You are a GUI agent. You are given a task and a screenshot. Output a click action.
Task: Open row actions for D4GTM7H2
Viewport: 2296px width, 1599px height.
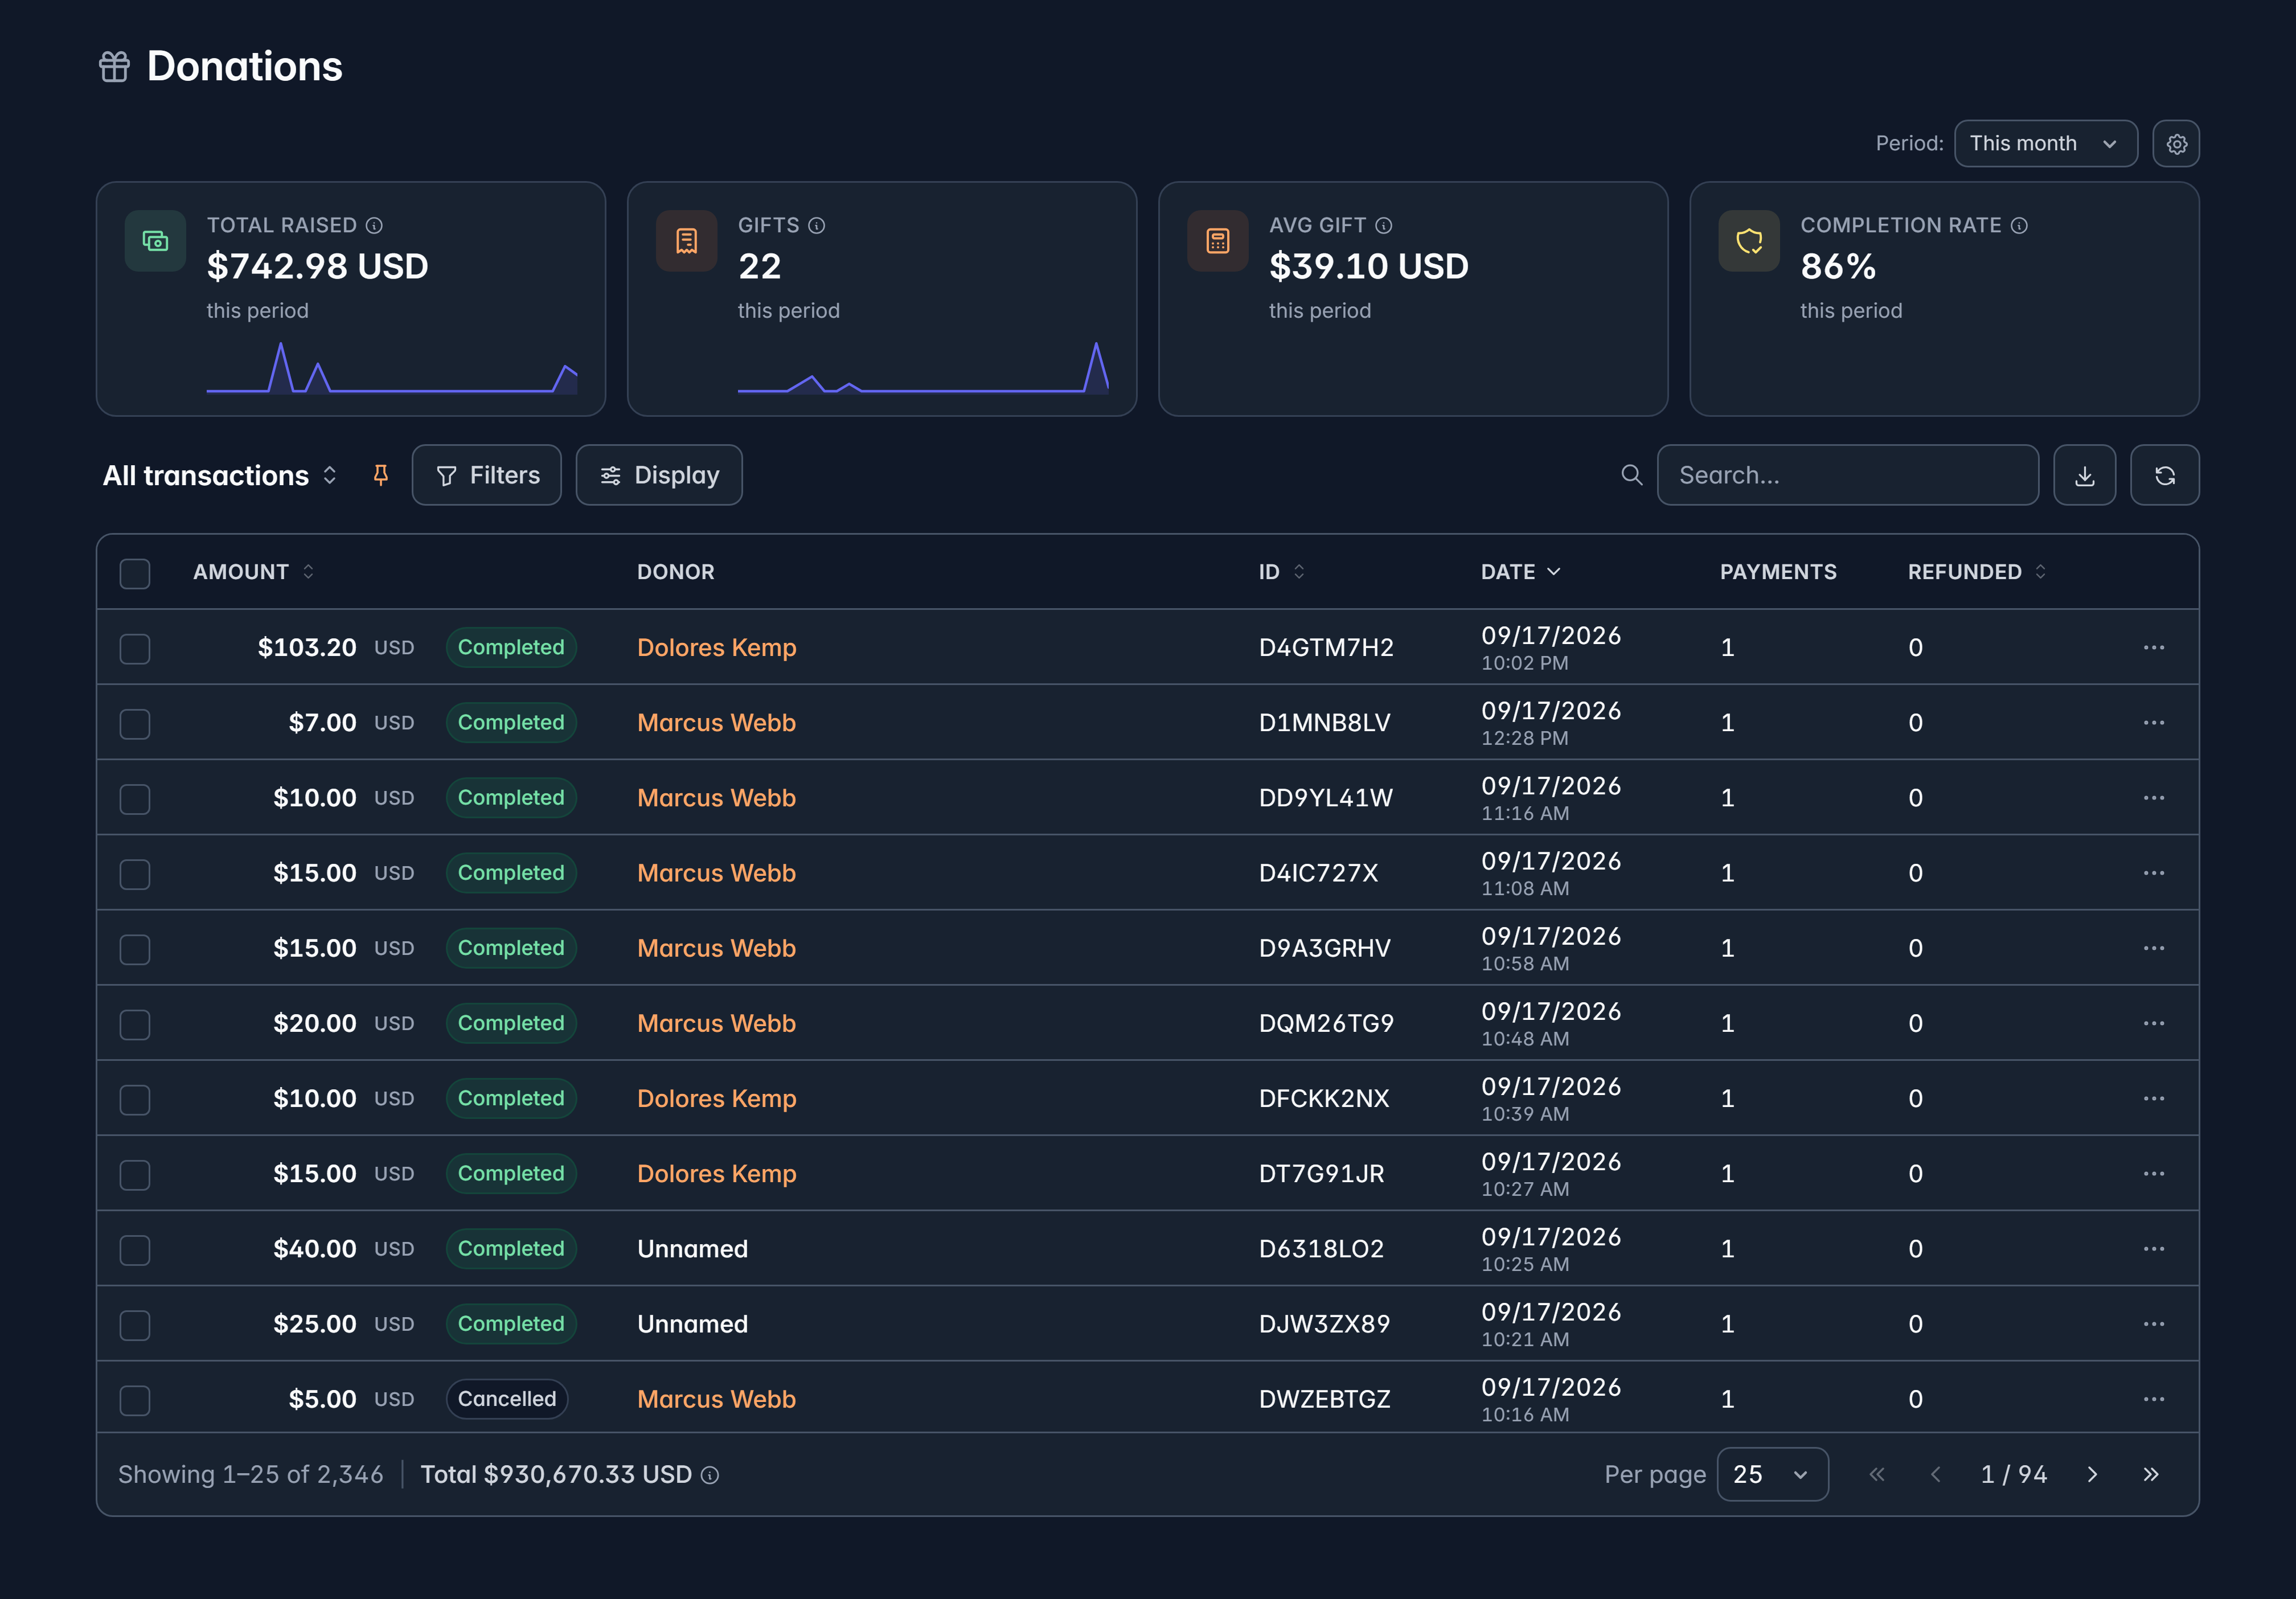pos(2153,647)
